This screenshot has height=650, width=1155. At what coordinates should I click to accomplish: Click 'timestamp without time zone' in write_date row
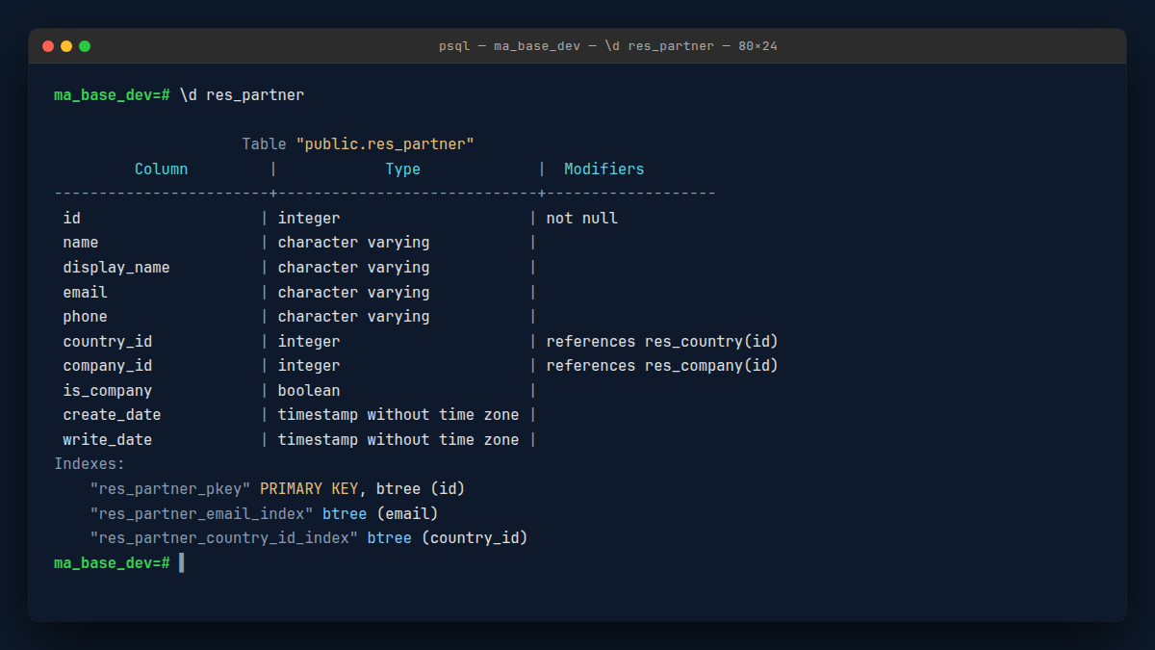coord(398,440)
